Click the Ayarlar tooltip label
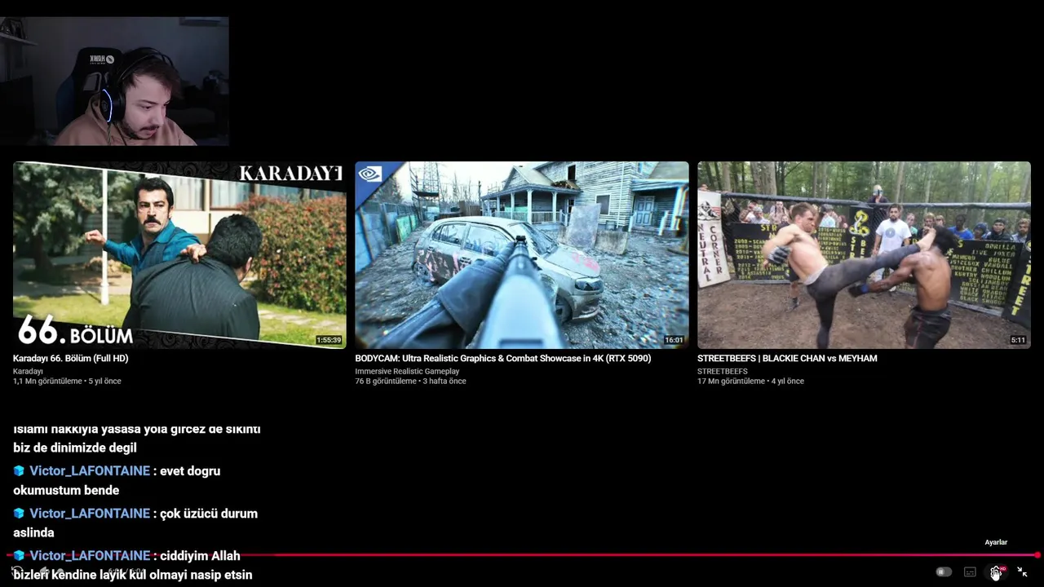The width and height of the screenshot is (1044, 587). [996, 542]
